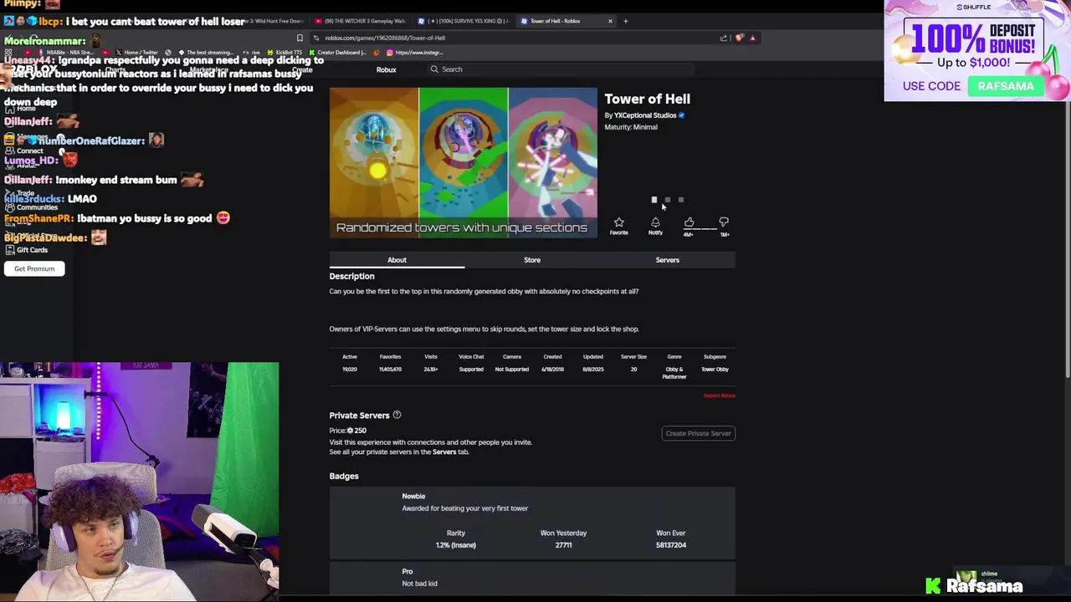Click the RAFSAMA code button in the ad
Viewport: 1071px width, 602px height.
click(x=1006, y=86)
